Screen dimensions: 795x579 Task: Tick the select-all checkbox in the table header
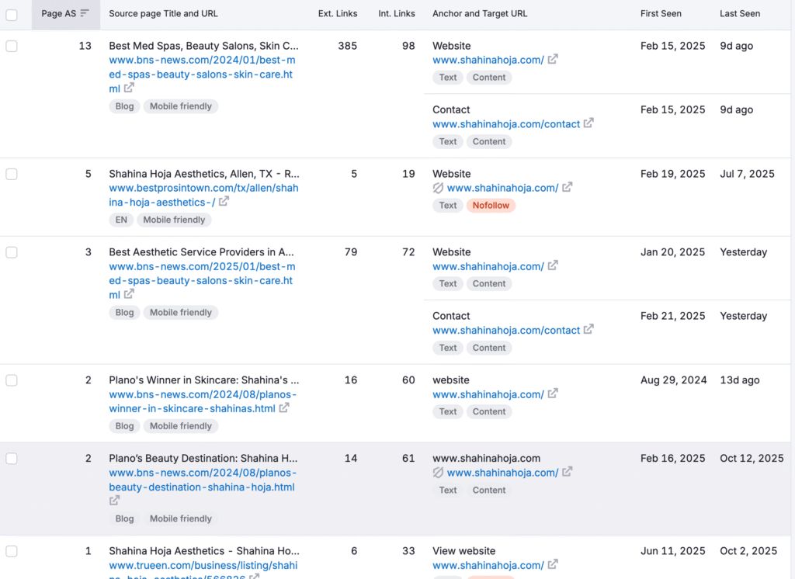[11, 14]
